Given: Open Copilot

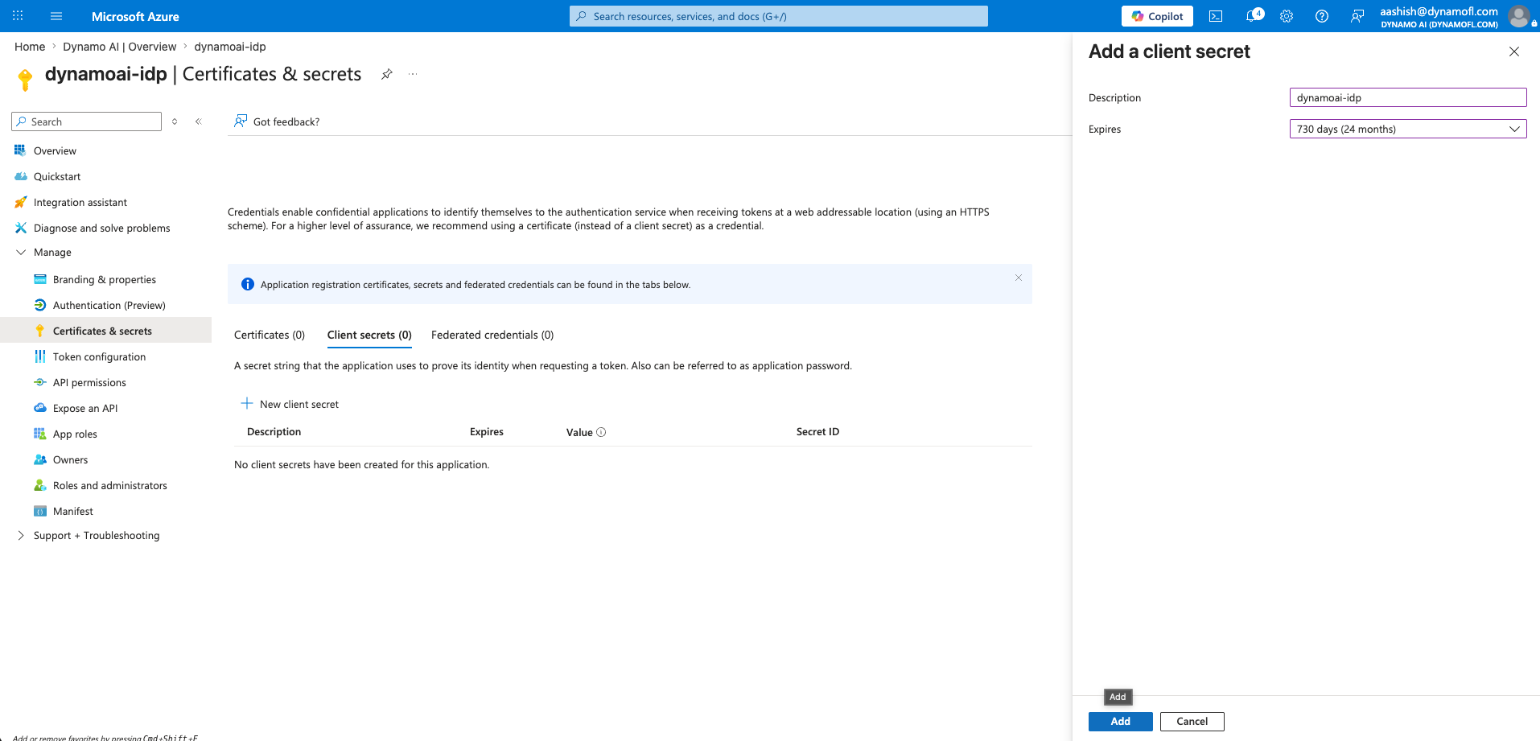Looking at the screenshot, I should point(1158,16).
